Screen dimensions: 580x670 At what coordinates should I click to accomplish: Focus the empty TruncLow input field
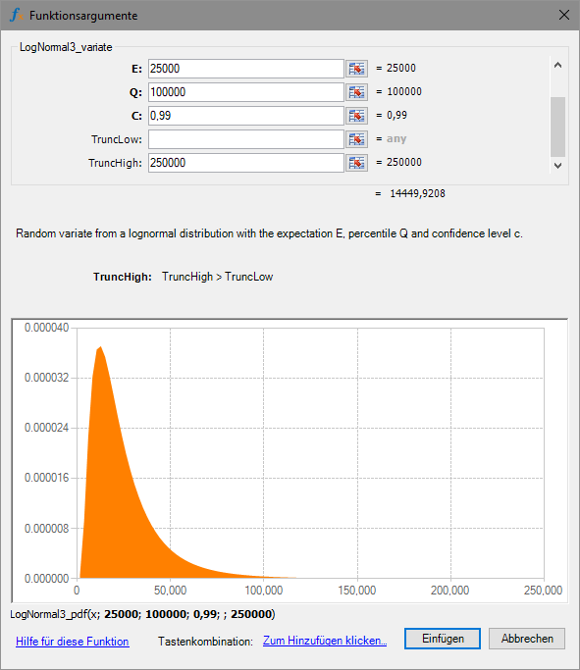[x=245, y=139]
